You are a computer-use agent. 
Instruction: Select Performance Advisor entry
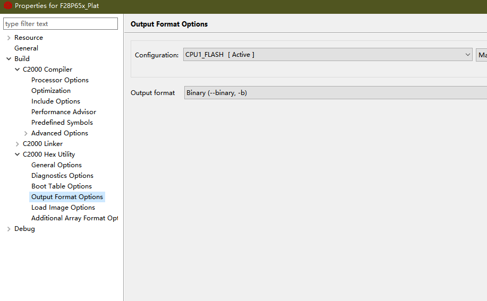pos(64,111)
